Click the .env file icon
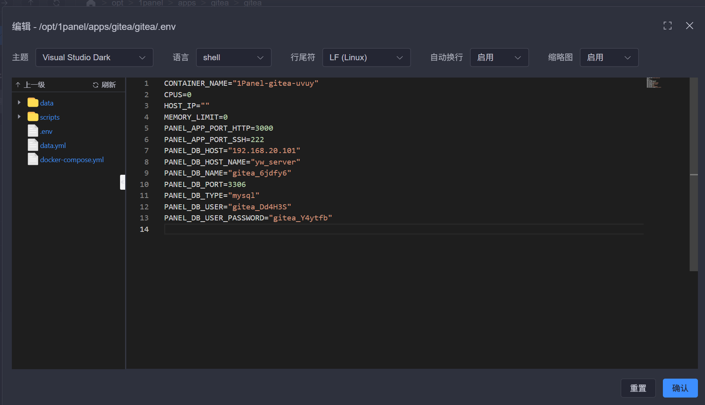 (x=33, y=131)
